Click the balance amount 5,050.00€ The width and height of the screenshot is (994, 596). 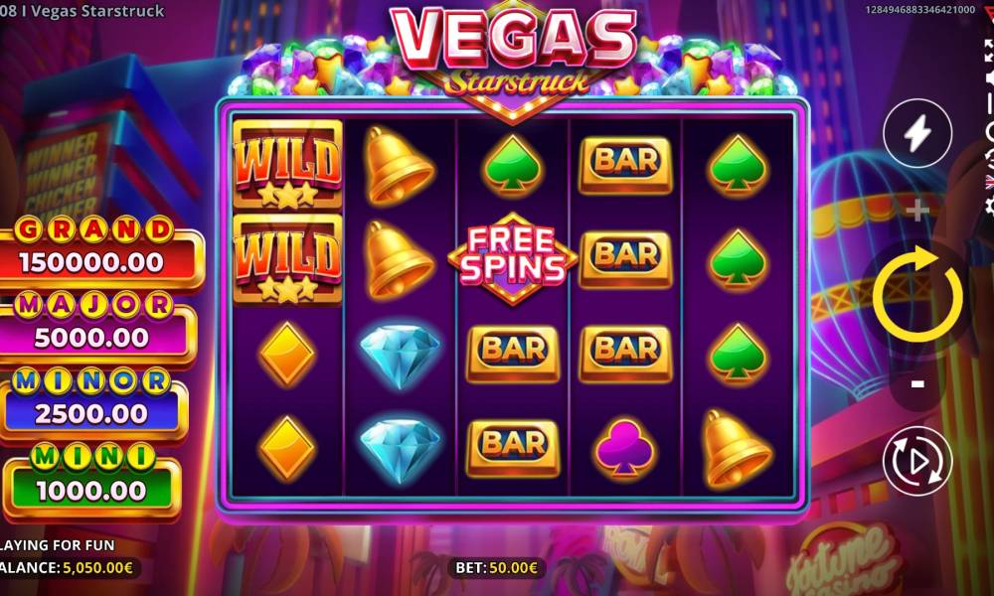coord(97,567)
